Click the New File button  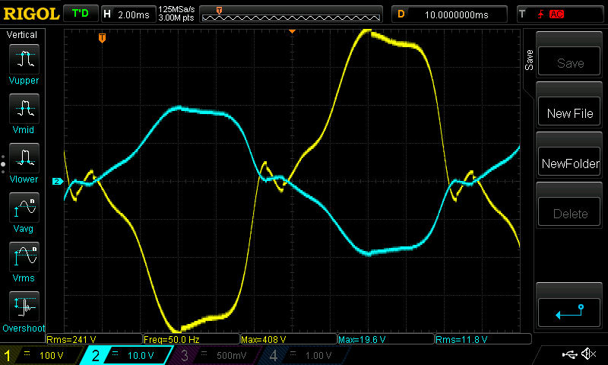click(x=569, y=111)
